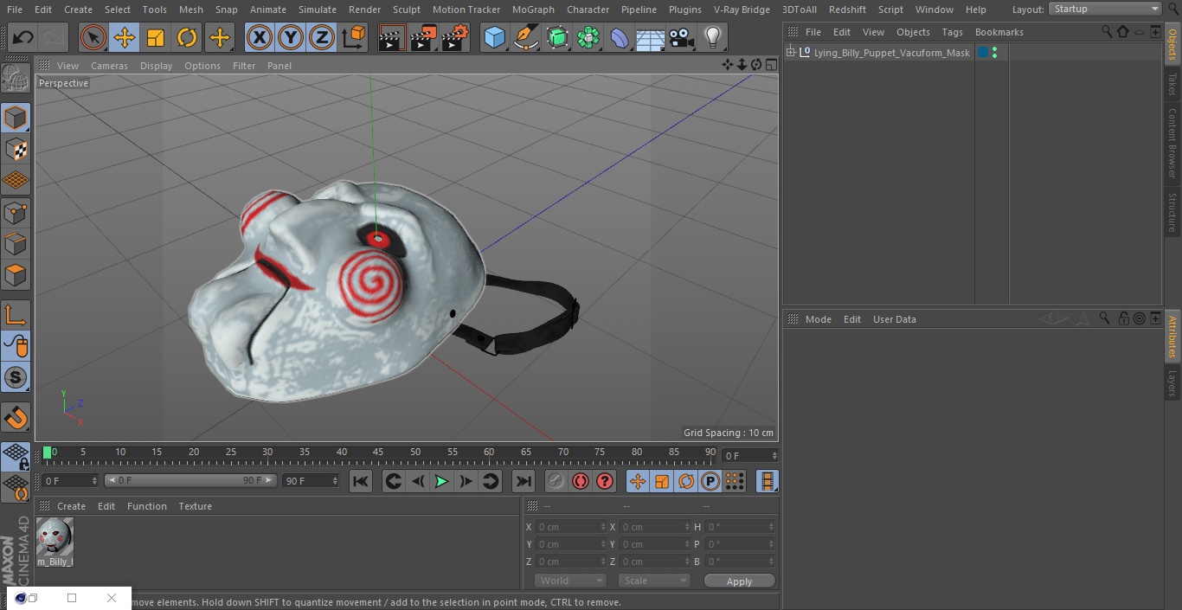Select the Live Selection tool
Viewport: 1182px width, 610px height.
(x=93, y=37)
